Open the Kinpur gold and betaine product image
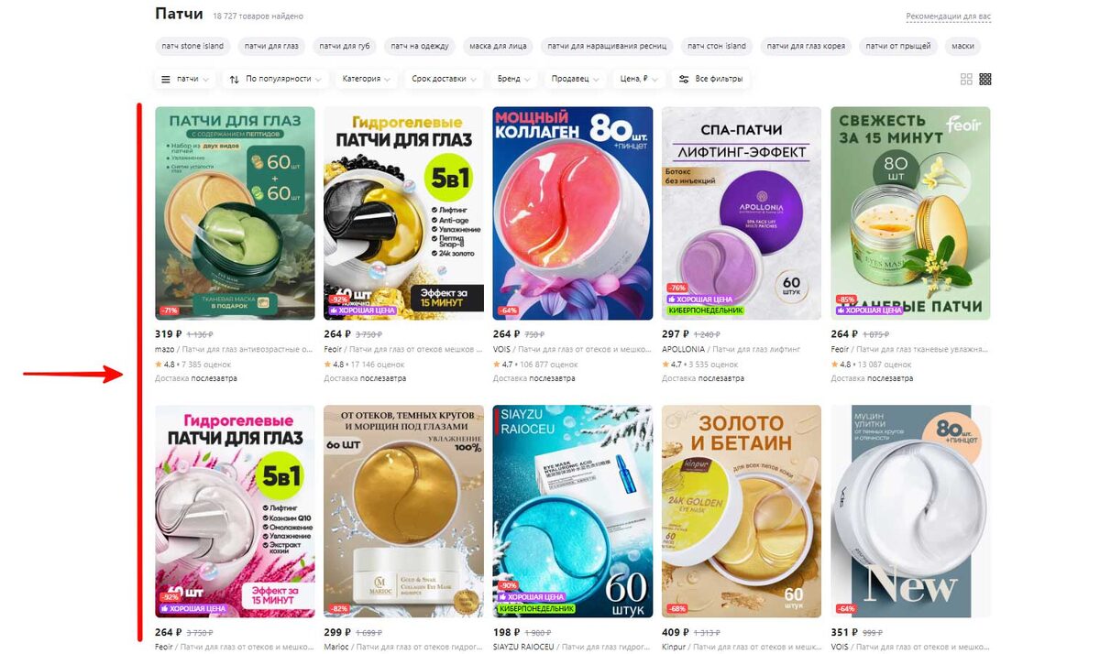1100x654 pixels. coord(742,511)
